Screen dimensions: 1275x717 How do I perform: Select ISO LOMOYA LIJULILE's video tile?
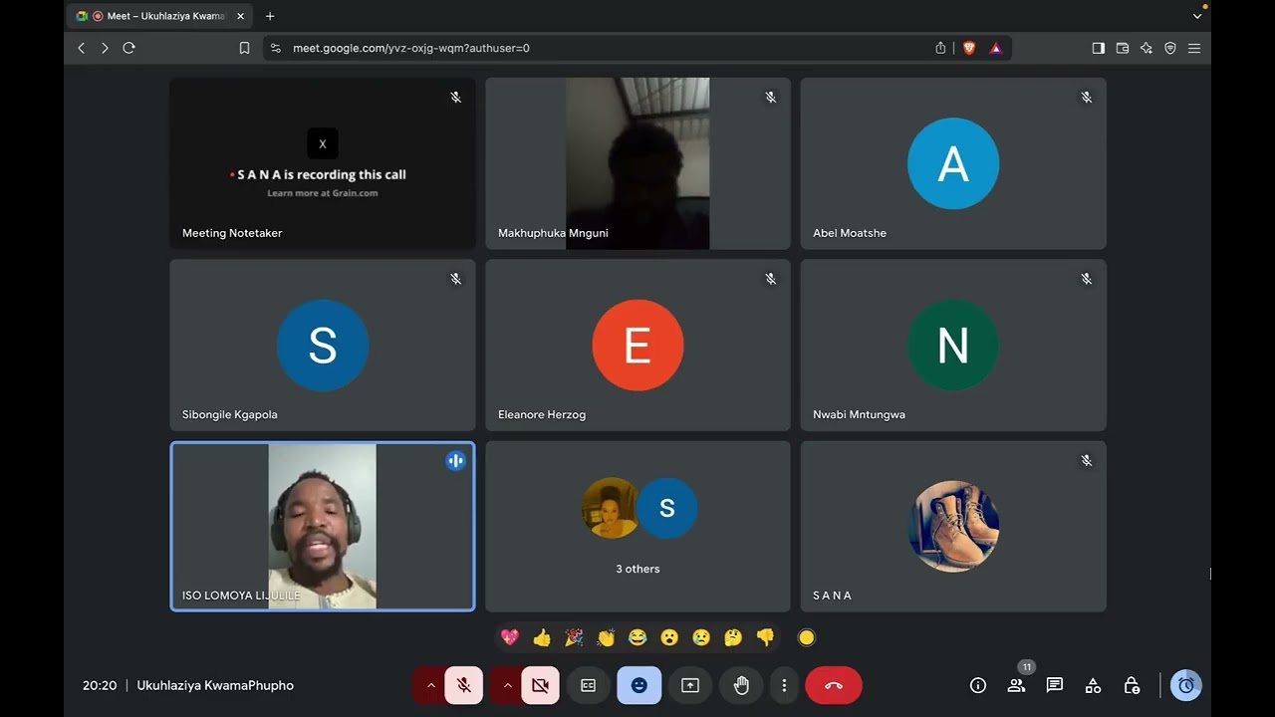(x=323, y=526)
